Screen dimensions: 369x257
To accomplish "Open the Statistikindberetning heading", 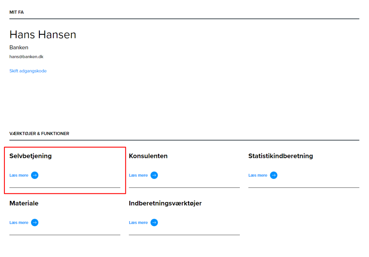I will tap(281, 156).
